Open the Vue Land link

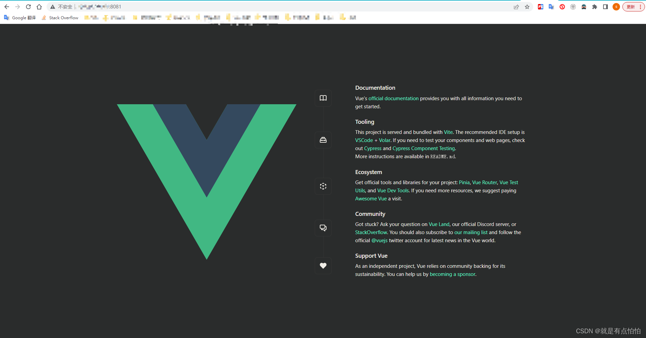439,224
